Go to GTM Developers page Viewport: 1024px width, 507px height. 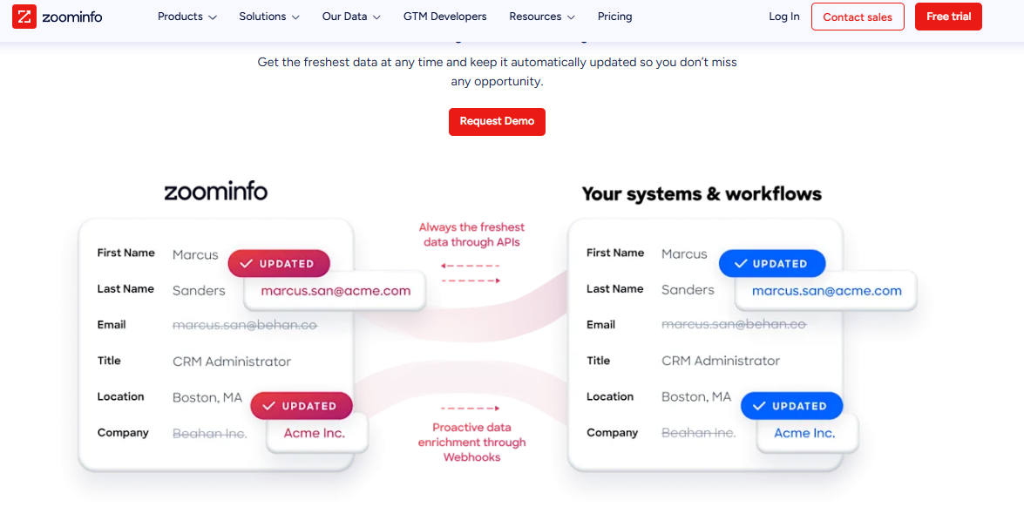(x=444, y=17)
